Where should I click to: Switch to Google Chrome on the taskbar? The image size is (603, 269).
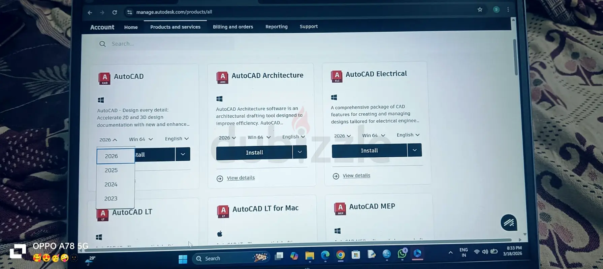[341, 255]
